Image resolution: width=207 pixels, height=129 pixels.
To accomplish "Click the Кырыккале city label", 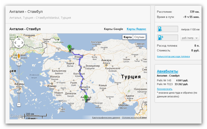I will pos(113,68).
